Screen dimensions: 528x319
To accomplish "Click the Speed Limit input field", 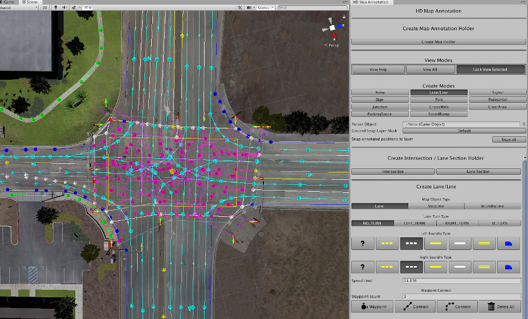I will pos(461,281).
